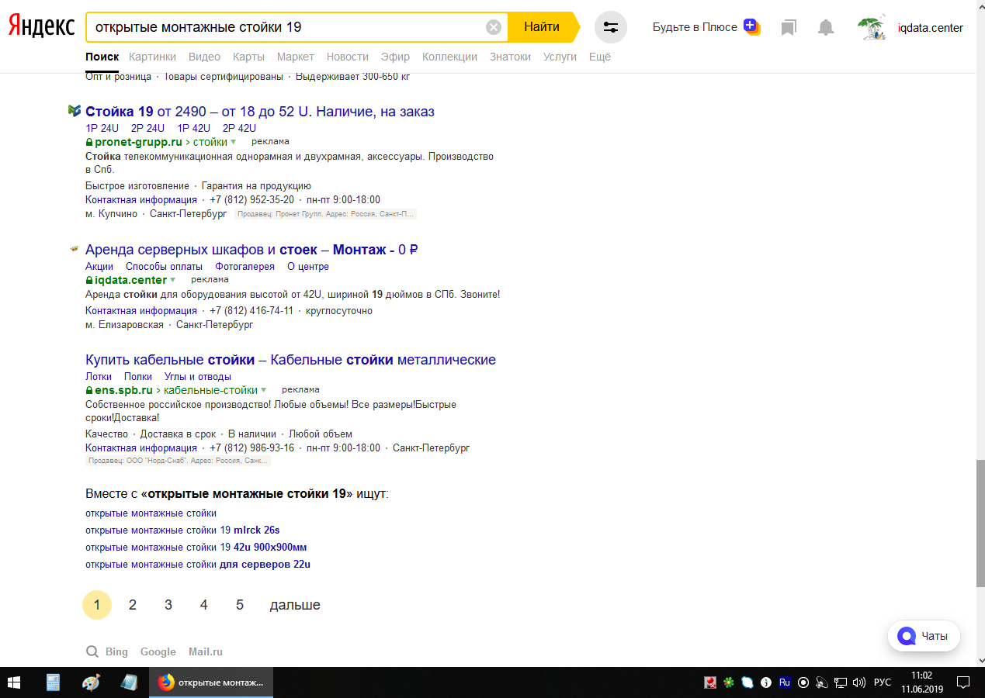Switch to Коллекции tab
Viewport: 985px width, 698px height.
pyautogui.click(x=449, y=57)
